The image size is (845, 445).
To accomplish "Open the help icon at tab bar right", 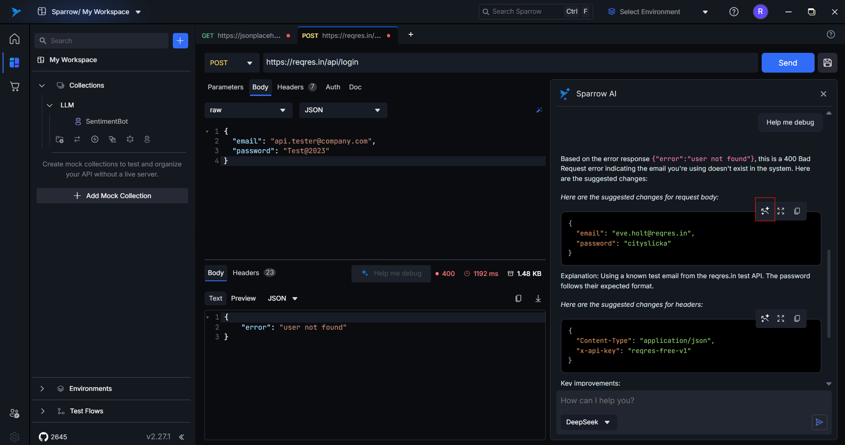I will [x=831, y=34].
